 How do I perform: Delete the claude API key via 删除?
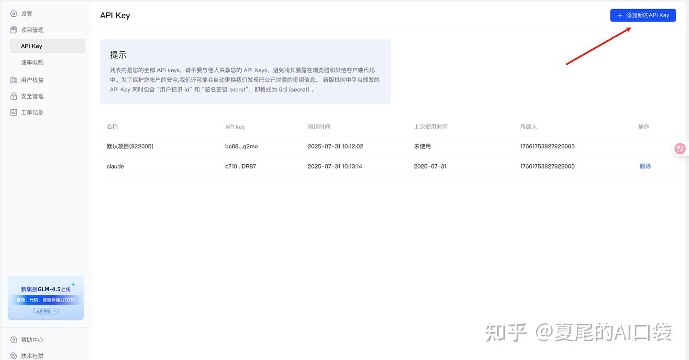[645, 166]
